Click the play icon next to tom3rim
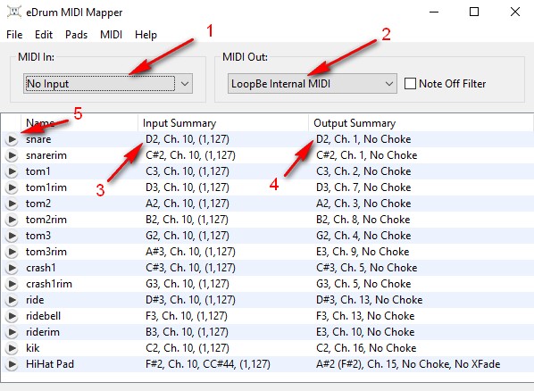534x391 pixels. point(12,252)
